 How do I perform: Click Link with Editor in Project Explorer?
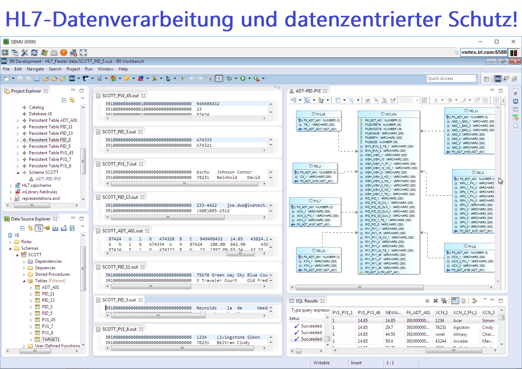point(72,100)
